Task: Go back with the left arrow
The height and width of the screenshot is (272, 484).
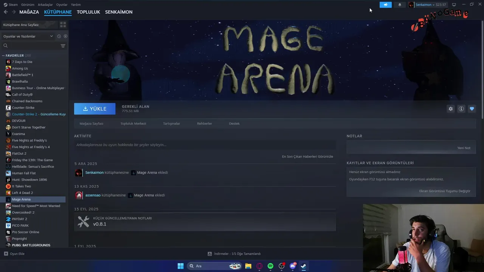Action: [6, 12]
